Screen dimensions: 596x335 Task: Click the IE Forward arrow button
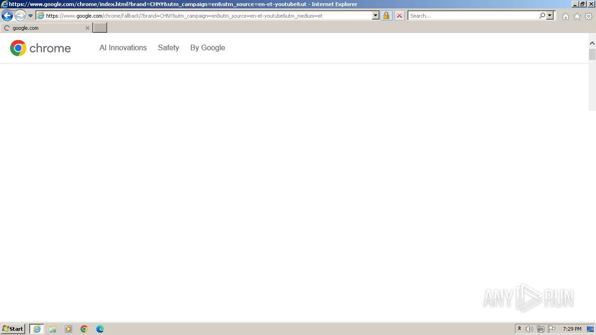[20, 16]
